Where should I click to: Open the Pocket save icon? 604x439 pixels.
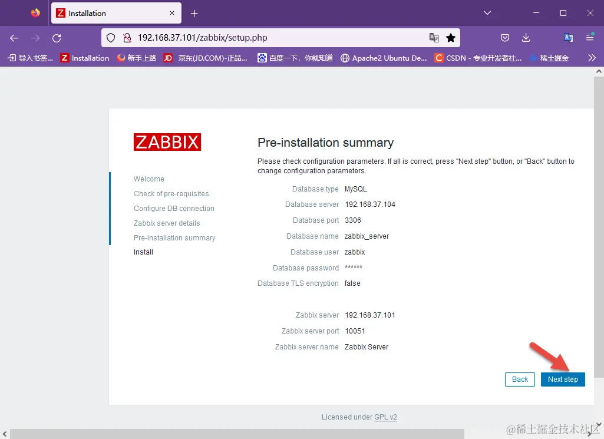505,38
